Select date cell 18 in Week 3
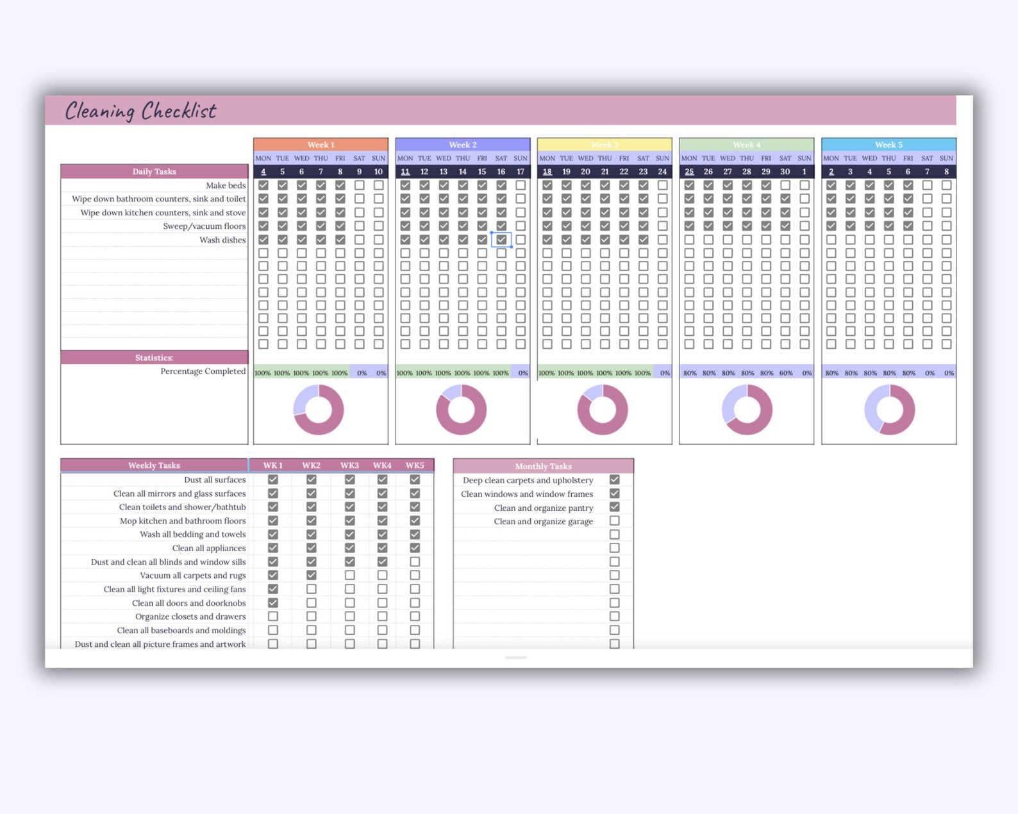 coord(547,172)
